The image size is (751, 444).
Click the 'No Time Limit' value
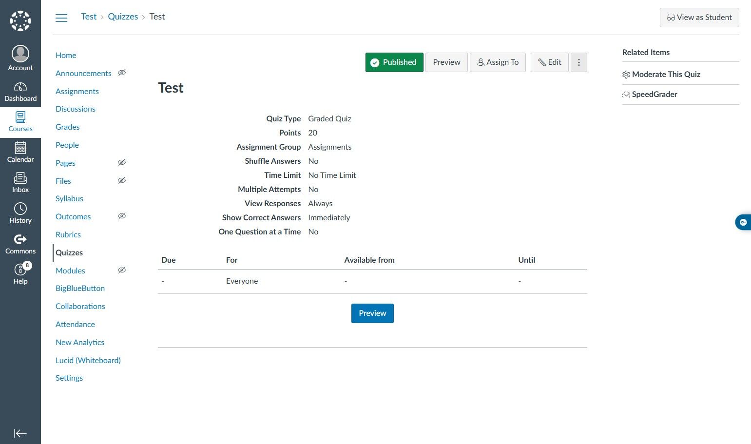point(332,175)
